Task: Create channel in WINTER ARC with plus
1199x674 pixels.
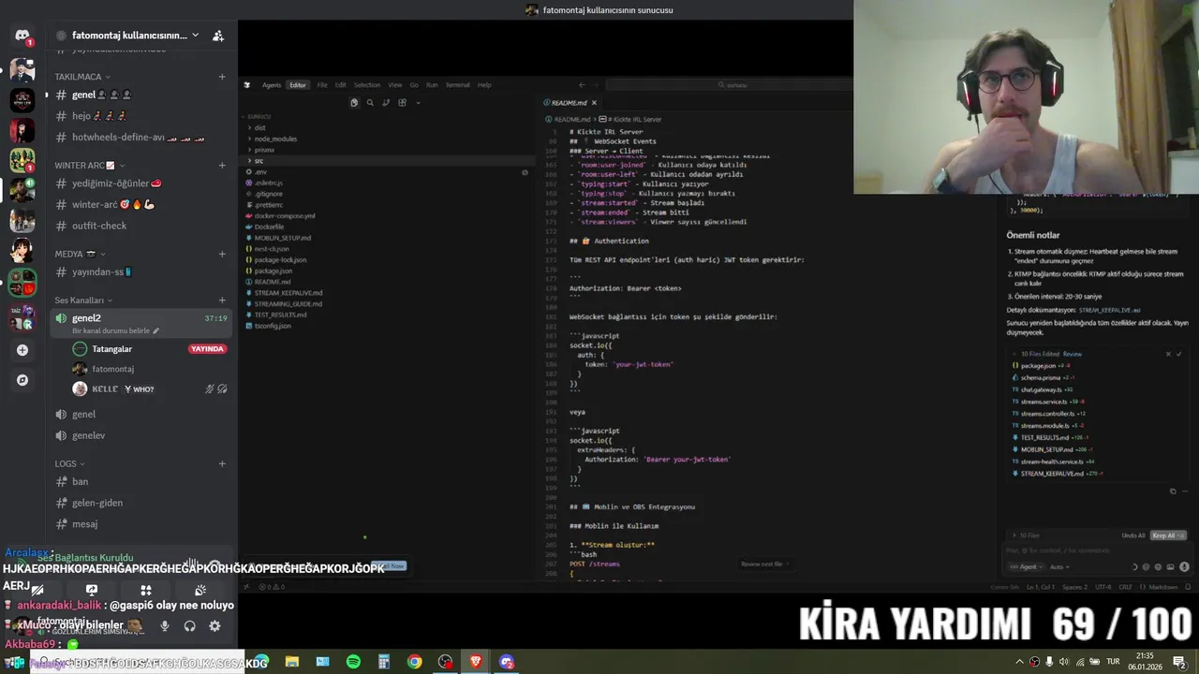Action: [222, 165]
